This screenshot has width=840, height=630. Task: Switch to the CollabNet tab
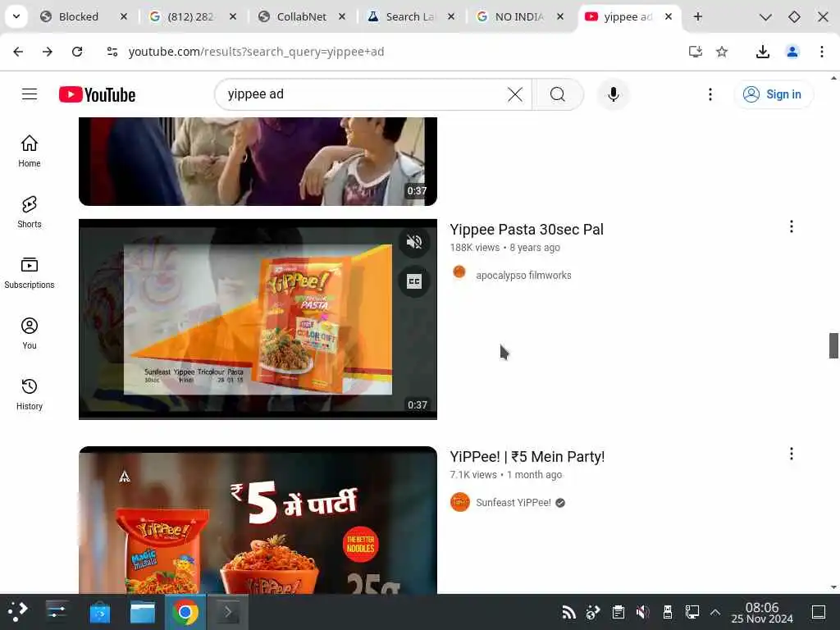(301, 16)
